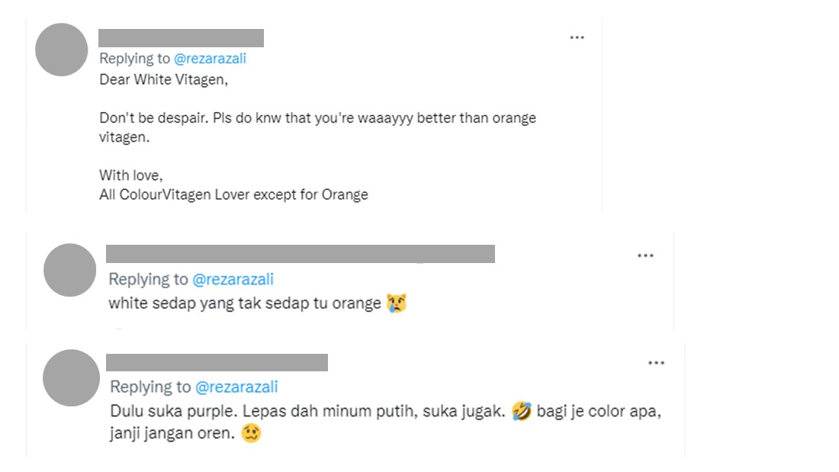This screenshot has height=472, width=839.
Task: Click the "Dulu suka purple" reply text
Action: (305, 413)
